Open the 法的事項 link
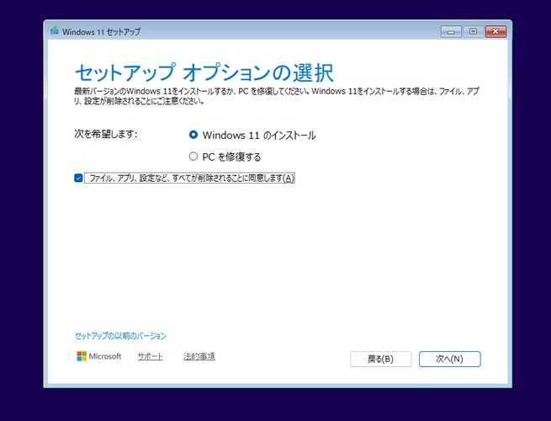The width and height of the screenshot is (551, 421). [x=199, y=356]
